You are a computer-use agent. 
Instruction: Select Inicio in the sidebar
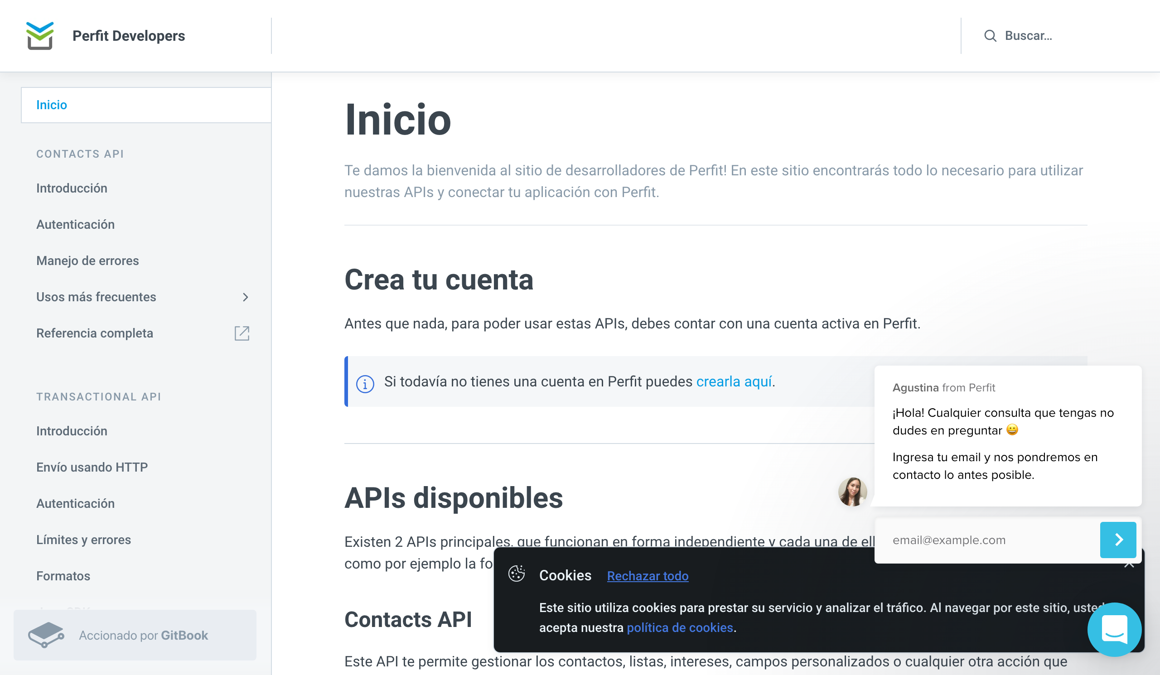tap(146, 105)
